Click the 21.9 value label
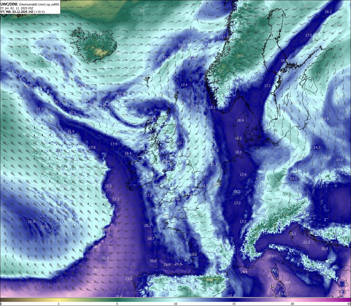This screenshot has width=351, height=306. coord(167,265)
